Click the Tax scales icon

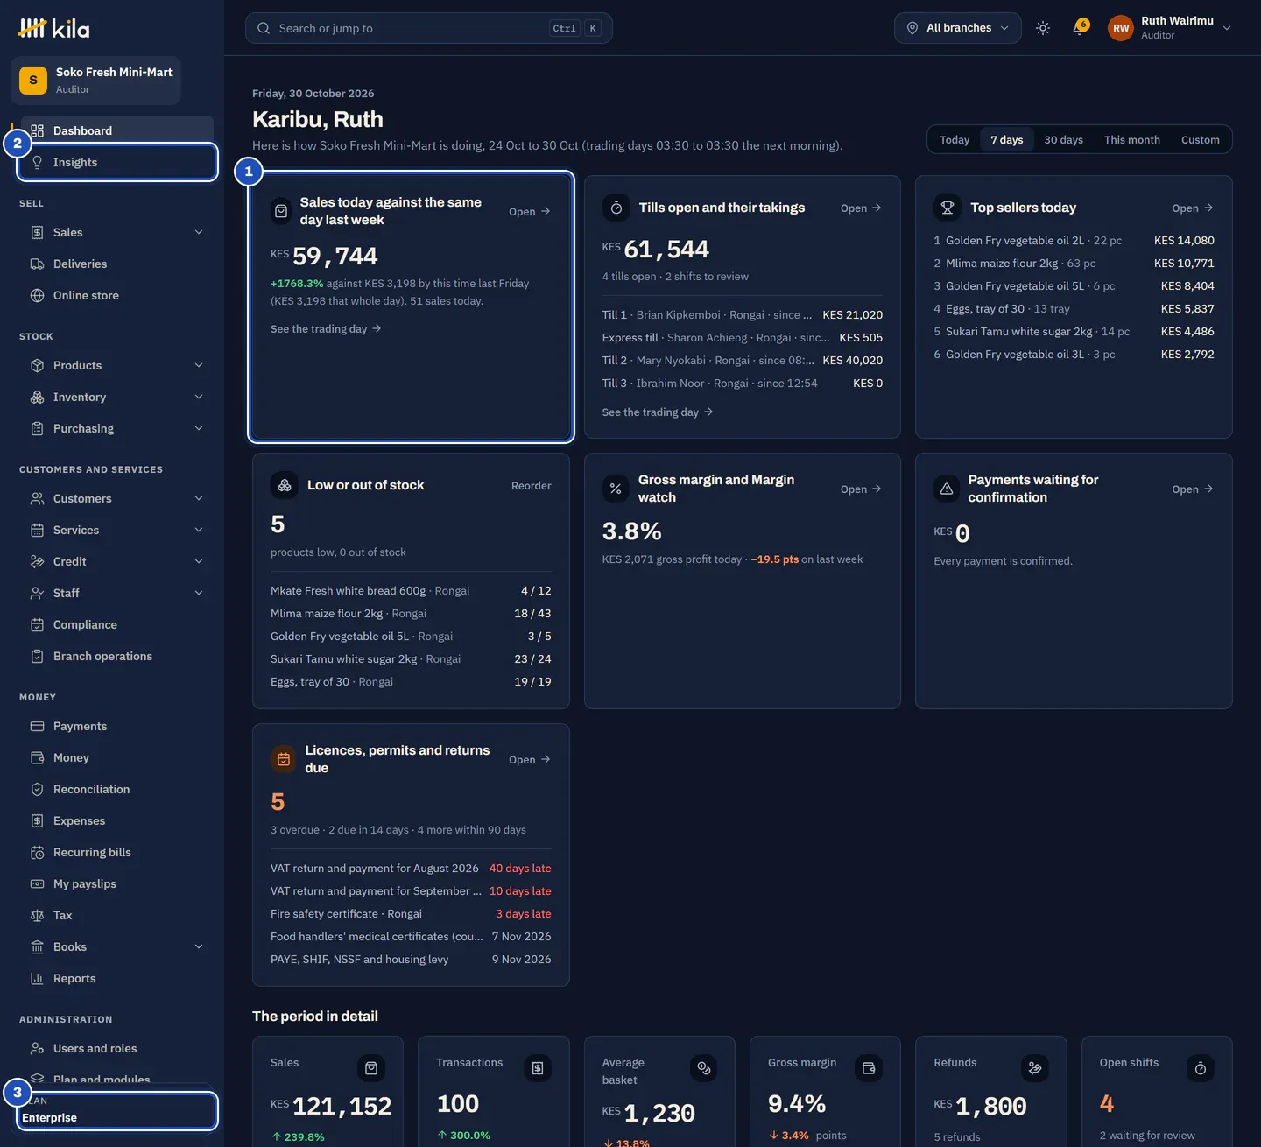(37, 915)
